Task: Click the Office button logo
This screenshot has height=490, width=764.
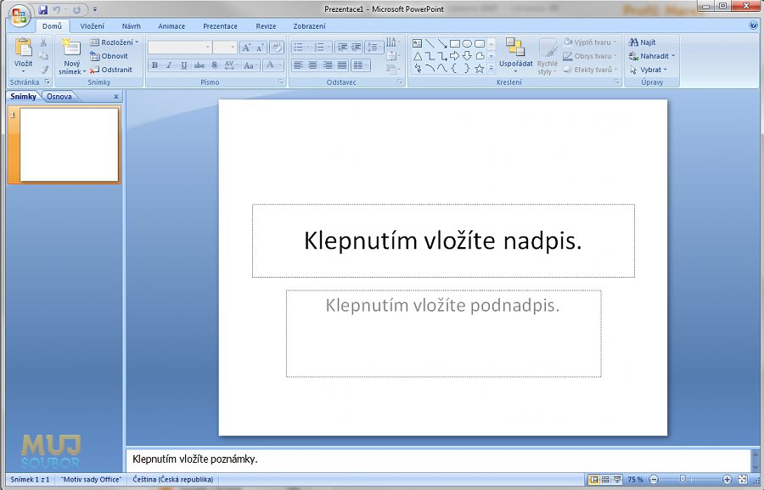Action: pos(19,16)
